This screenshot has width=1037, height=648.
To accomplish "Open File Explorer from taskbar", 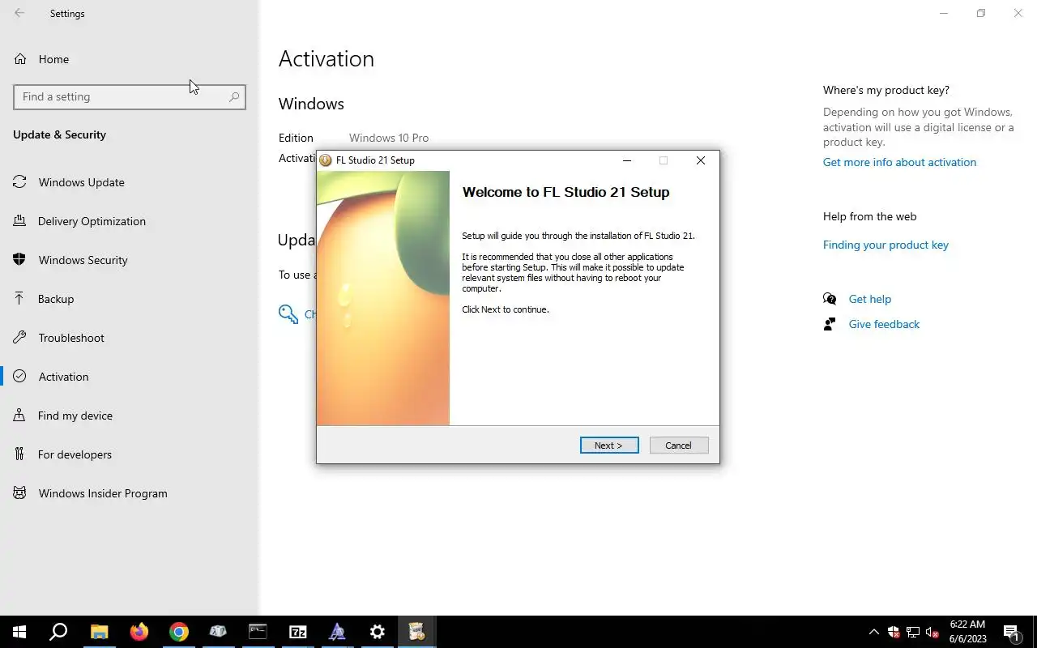I will (x=99, y=632).
